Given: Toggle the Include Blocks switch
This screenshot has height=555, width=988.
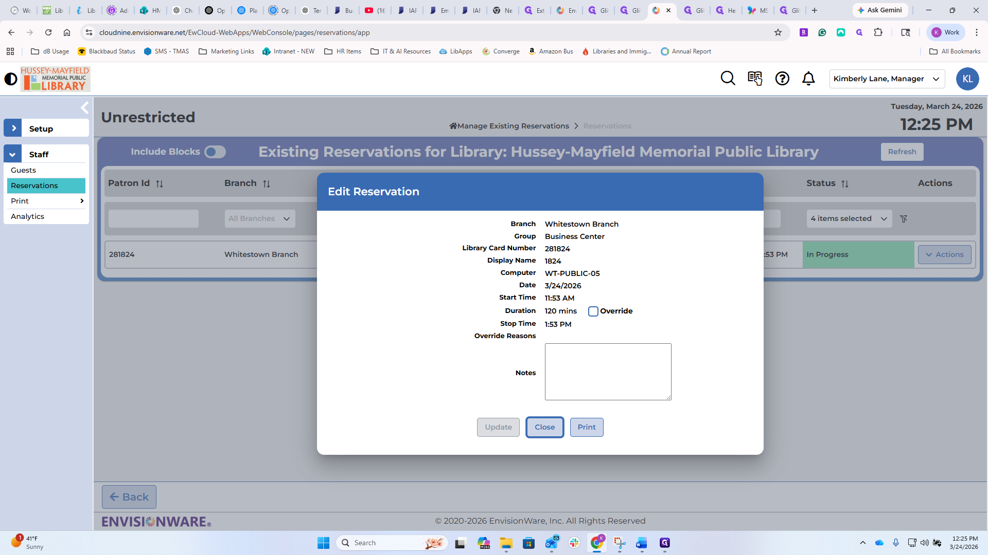Looking at the screenshot, I should (x=215, y=152).
